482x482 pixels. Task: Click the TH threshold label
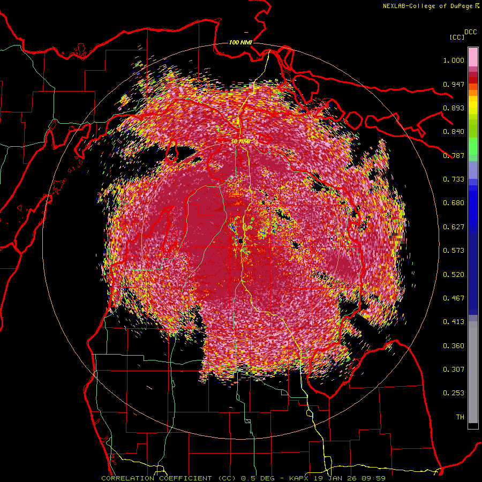tap(460, 417)
